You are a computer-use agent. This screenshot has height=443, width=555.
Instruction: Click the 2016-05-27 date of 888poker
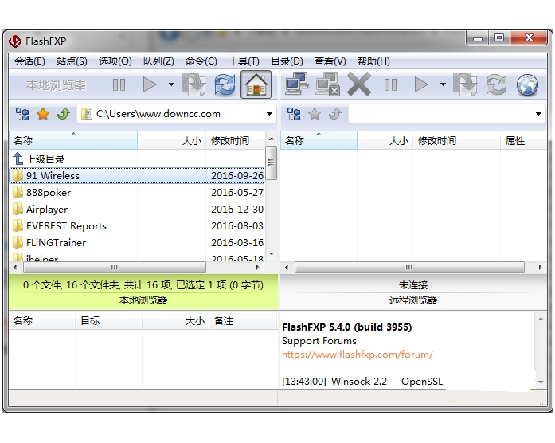click(x=237, y=192)
